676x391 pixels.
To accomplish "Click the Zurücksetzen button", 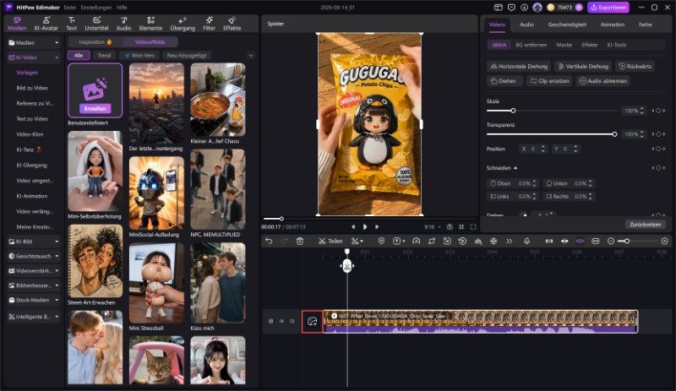I will point(645,225).
